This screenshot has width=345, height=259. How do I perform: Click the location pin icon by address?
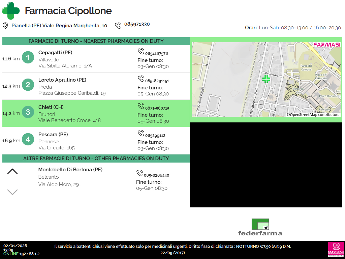[5, 26]
